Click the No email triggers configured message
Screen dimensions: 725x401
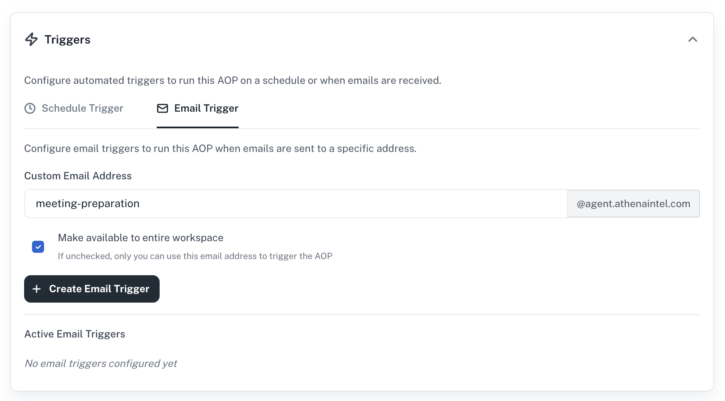(x=101, y=363)
